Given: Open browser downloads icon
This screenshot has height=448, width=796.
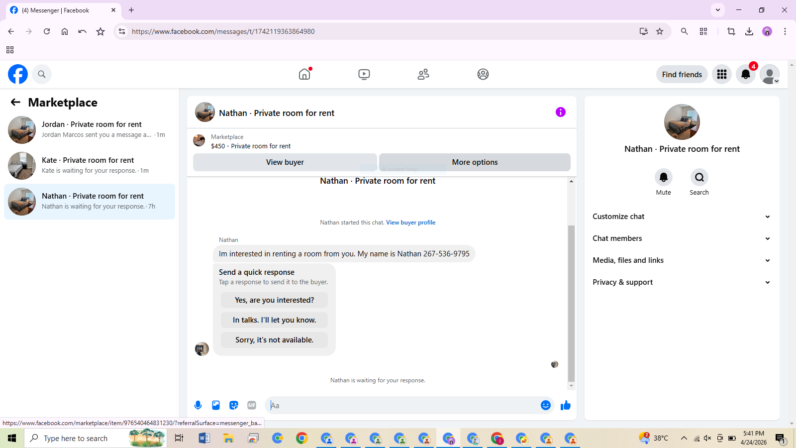Looking at the screenshot, I should click(x=749, y=31).
